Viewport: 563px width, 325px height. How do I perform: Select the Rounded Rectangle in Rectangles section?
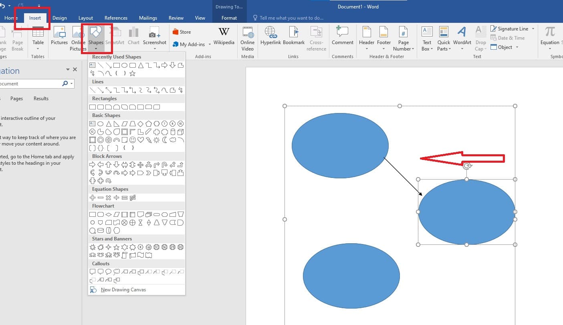[100, 107]
